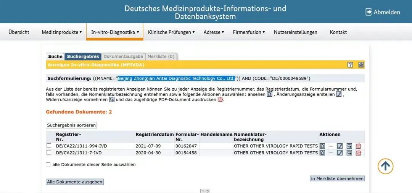Image resolution: width=412 pixels, height=193 pixels.
Task: Expand the Firmenfusion menu
Action: click(x=249, y=32)
